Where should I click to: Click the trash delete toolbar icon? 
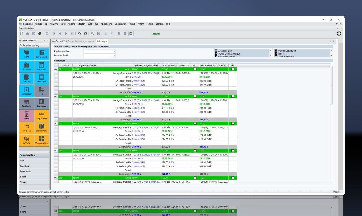click(x=47, y=33)
